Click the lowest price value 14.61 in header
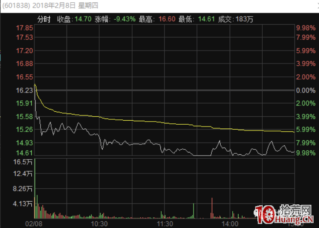This screenshot has height=228, width=319. pyautogui.click(x=206, y=19)
